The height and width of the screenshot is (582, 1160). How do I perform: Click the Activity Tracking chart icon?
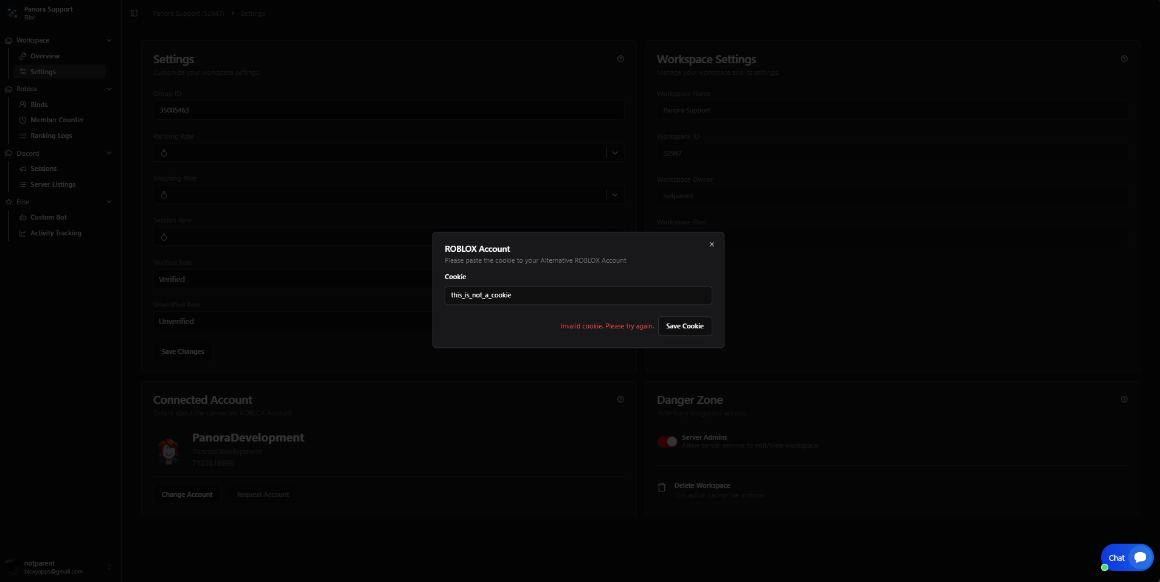pyautogui.click(x=23, y=233)
